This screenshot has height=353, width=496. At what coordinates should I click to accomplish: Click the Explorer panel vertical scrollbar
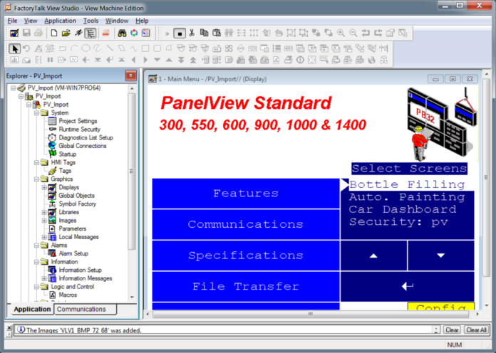pos(132,171)
